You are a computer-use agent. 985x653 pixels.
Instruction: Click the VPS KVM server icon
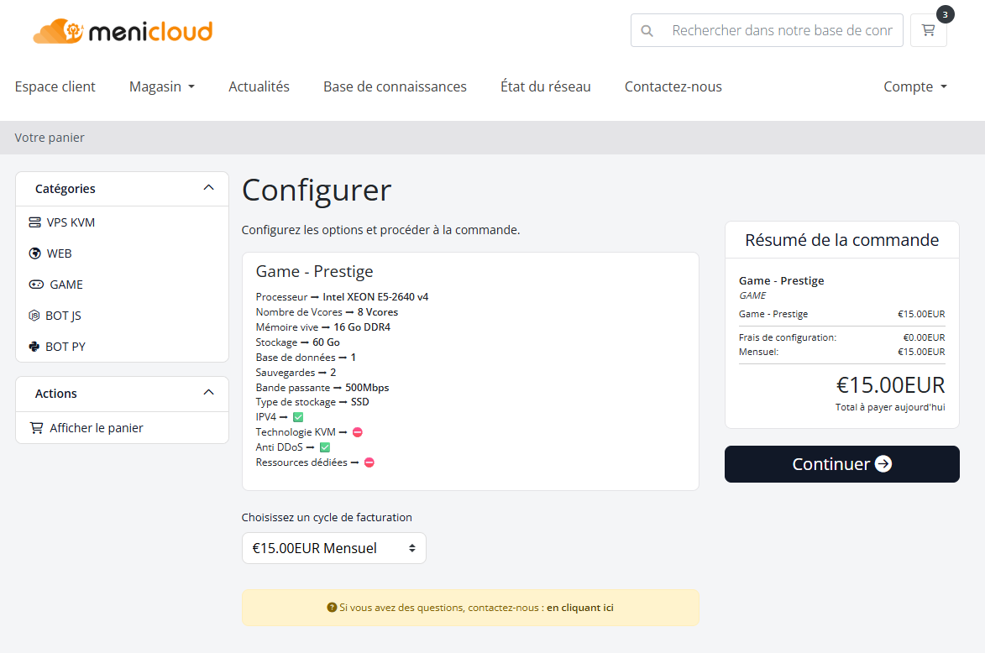[x=35, y=222]
